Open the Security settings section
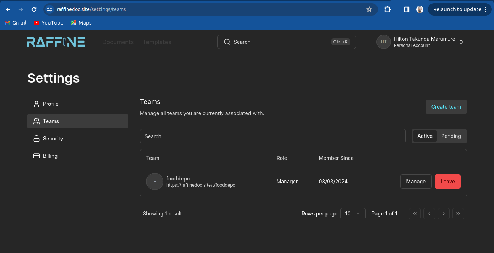The height and width of the screenshot is (253, 494). click(x=78, y=139)
